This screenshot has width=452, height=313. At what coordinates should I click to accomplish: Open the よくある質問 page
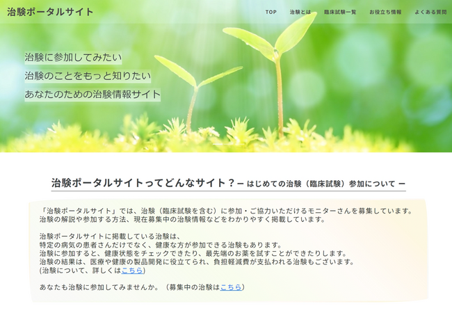[x=430, y=12]
